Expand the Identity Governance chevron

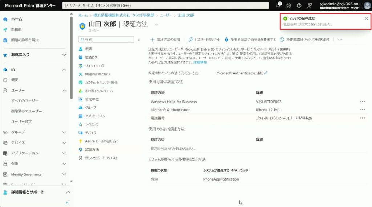[64, 174]
